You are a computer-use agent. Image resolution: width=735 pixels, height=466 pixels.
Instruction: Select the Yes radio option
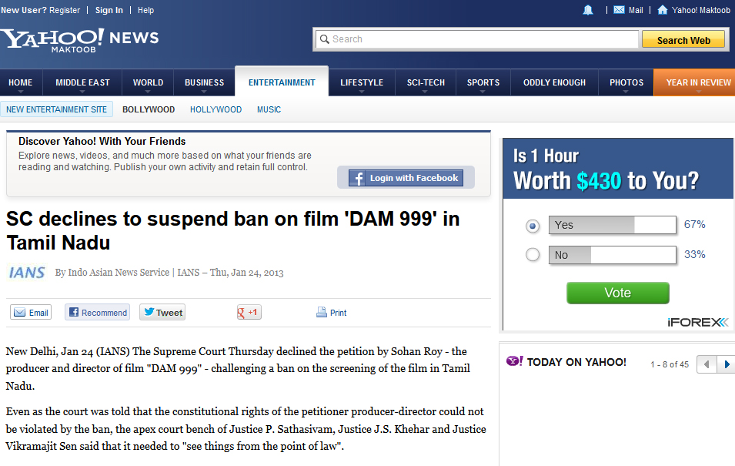(533, 226)
